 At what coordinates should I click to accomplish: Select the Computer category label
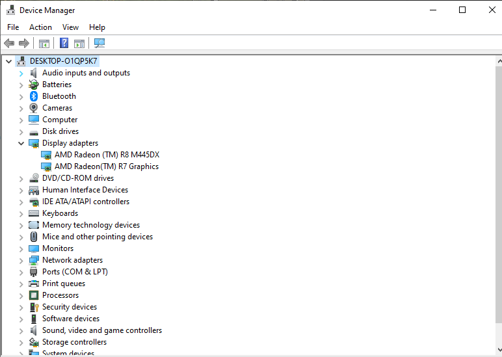click(x=60, y=120)
